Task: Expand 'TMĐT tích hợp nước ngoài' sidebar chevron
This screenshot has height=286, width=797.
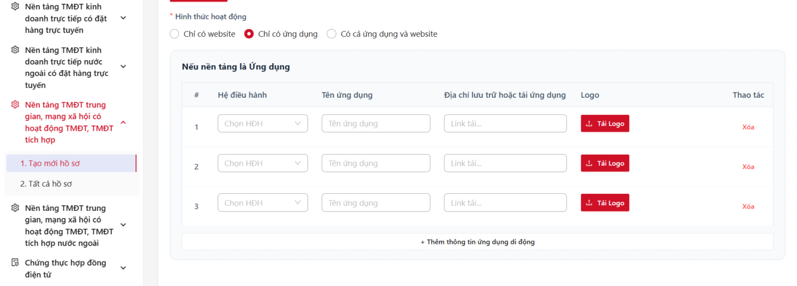Action: [123, 225]
